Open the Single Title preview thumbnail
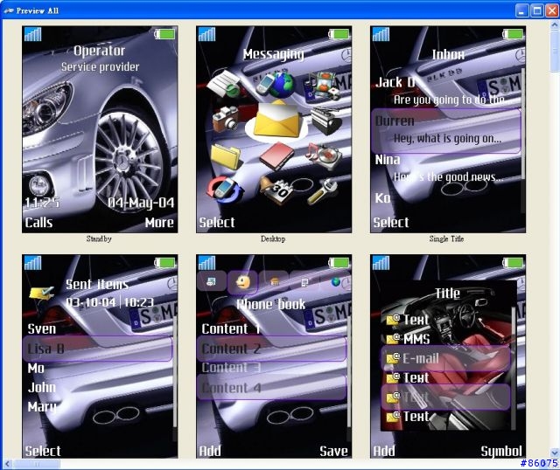This screenshot has width=560, height=470. tap(448, 129)
